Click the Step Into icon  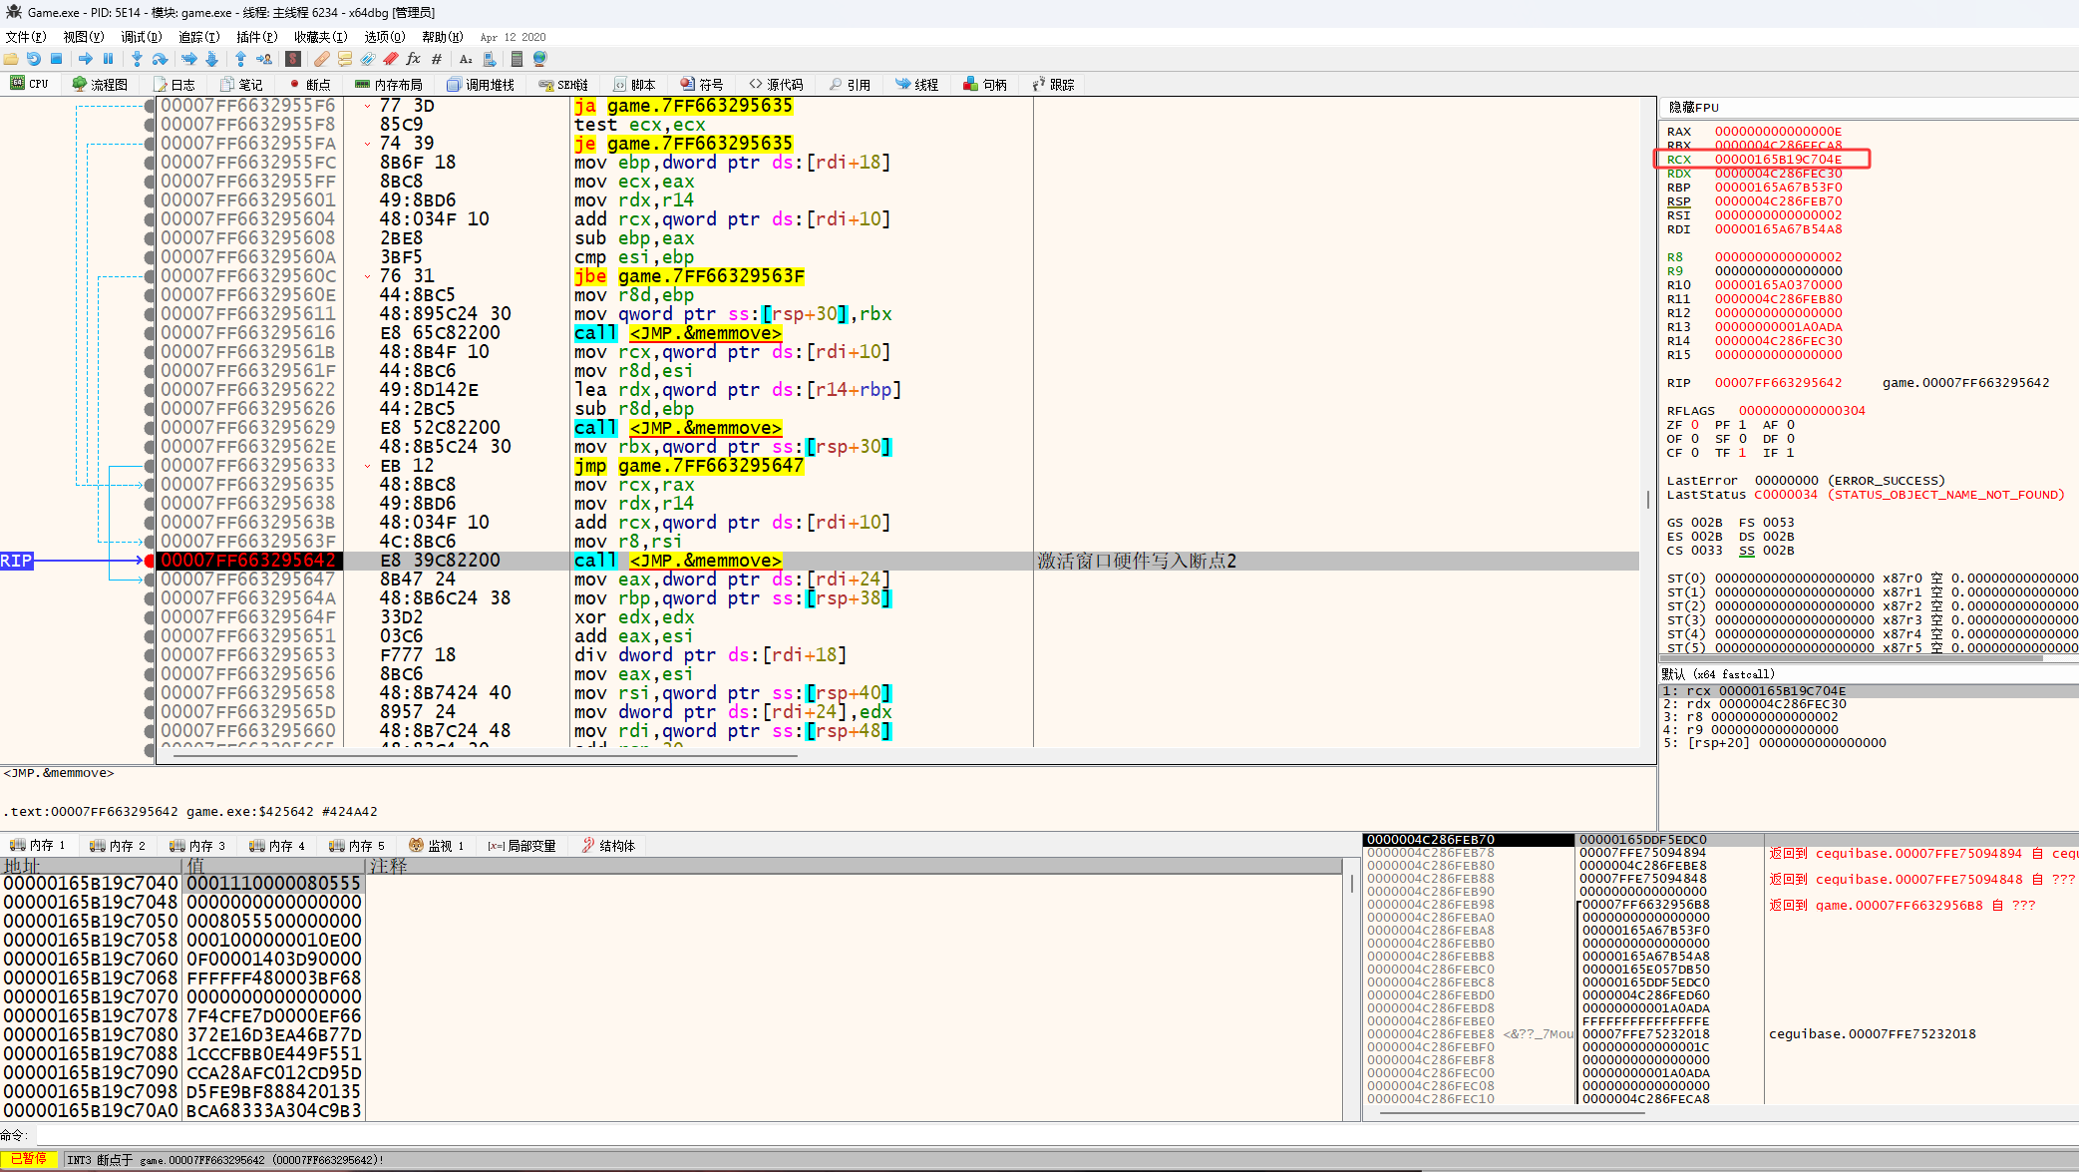137,59
